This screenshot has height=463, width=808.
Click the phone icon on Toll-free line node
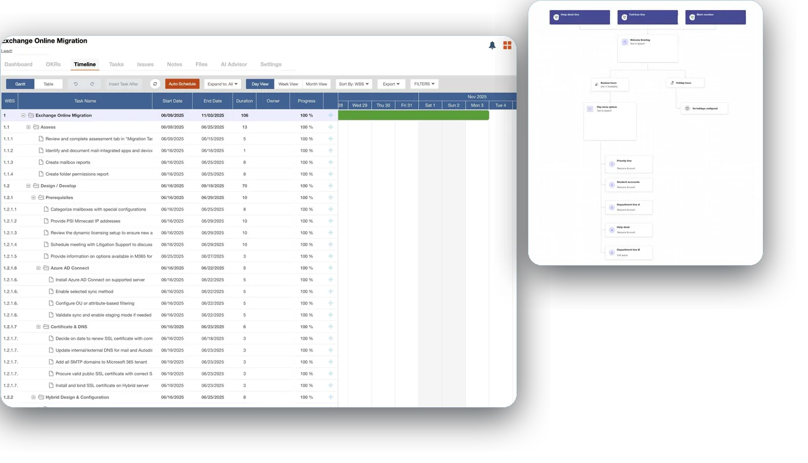click(x=624, y=17)
